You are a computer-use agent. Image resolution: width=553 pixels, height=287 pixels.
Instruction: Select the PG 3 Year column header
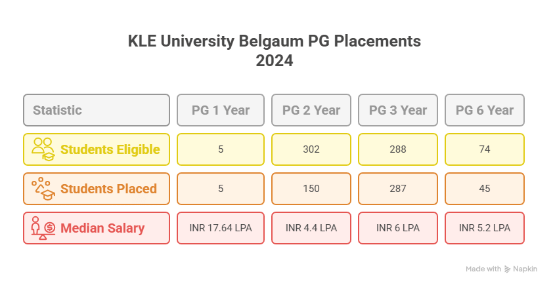click(x=398, y=110)
